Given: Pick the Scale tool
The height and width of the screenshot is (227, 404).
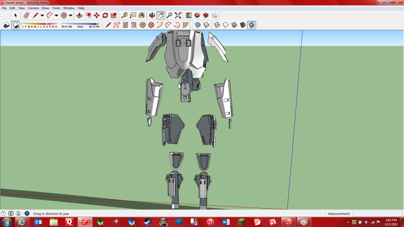Looking at the screenshot, I should pyautogui.click(x=114, y=15).
